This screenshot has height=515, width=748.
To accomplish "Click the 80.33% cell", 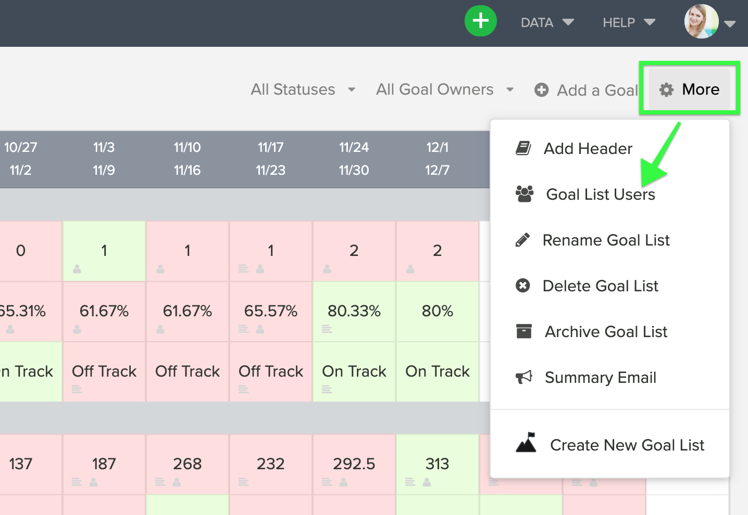I will tap(354, 311).
